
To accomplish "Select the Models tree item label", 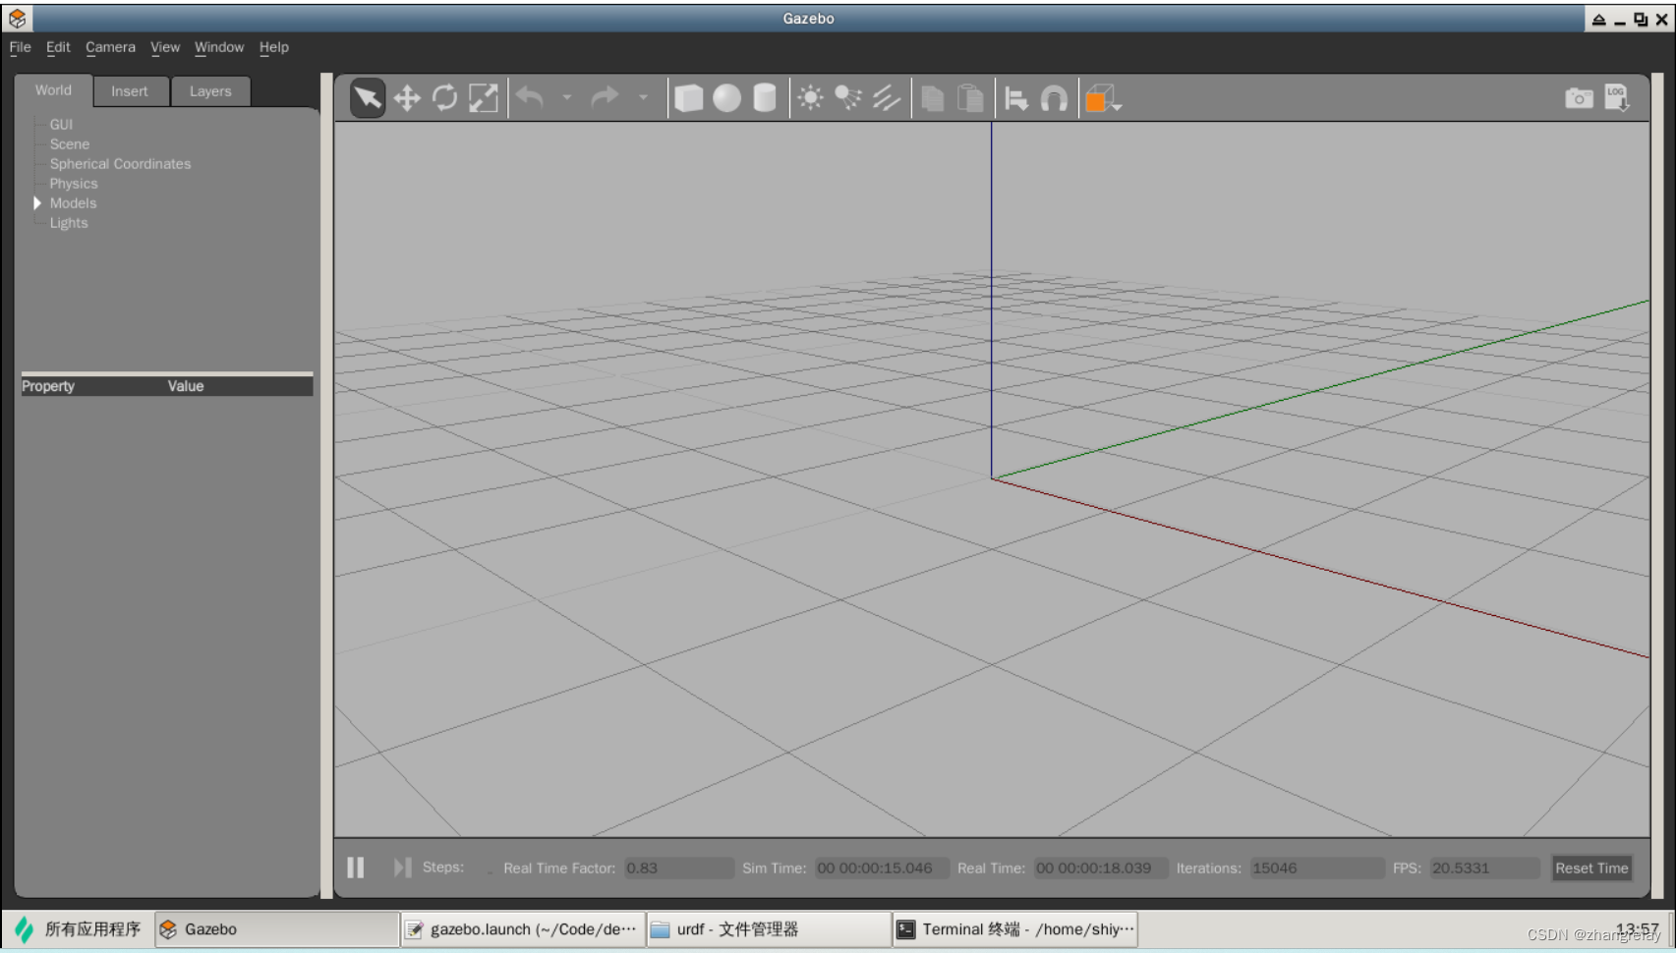I will click(x=73, y=203).
